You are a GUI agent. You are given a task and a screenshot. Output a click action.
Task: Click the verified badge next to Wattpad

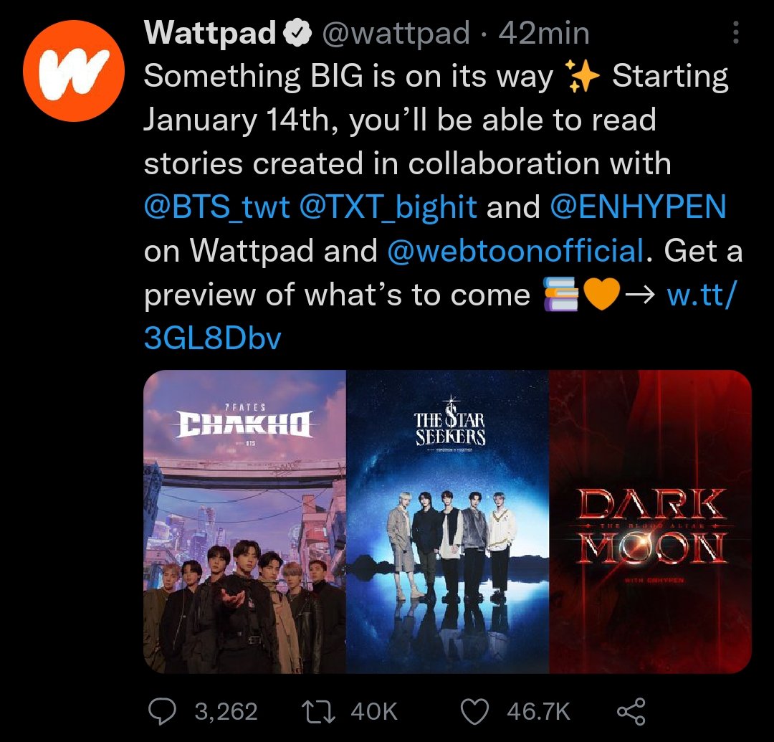coord(297,34)
